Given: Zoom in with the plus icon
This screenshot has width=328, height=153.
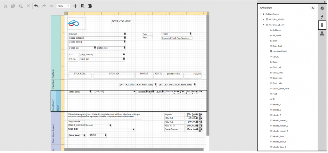Looking at the screenshot, I should click(75, 6).
